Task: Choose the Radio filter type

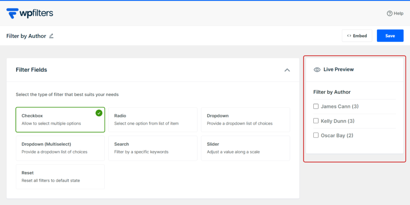Action: pyautogui.click(x=153, y=120)
